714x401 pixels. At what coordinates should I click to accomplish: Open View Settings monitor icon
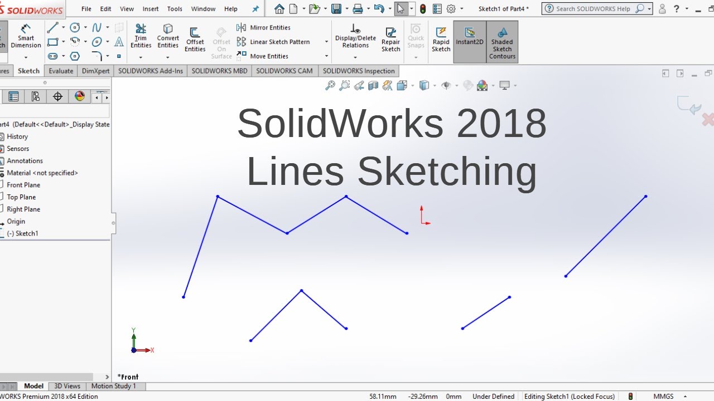(505, 85)
